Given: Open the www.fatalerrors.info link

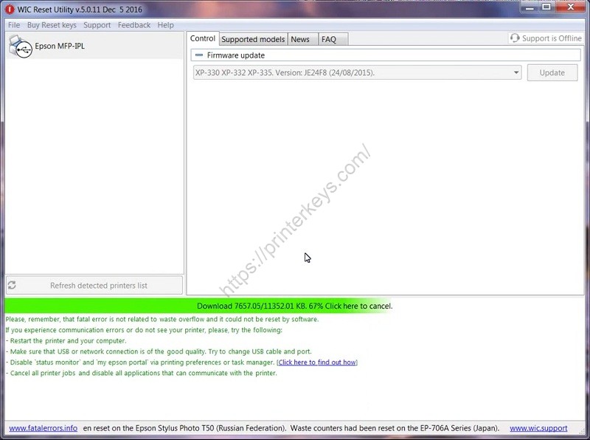Looking at the screenshot, I should [x=44, y=428].
